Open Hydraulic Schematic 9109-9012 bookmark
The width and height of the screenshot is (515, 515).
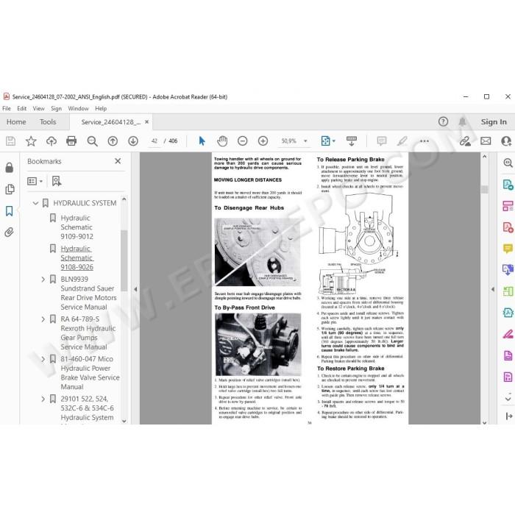tap(77, 227)
